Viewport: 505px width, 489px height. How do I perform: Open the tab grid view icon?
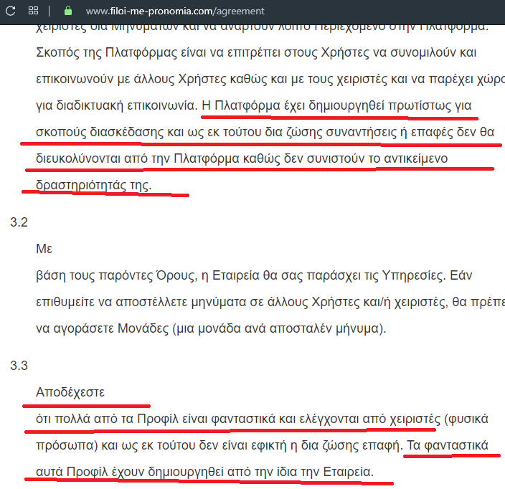tap(34, 11)
